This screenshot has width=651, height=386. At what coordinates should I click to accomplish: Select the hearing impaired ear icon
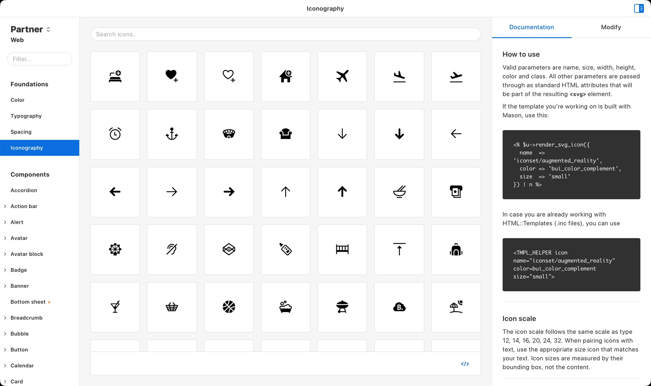[x=172, y=249]
